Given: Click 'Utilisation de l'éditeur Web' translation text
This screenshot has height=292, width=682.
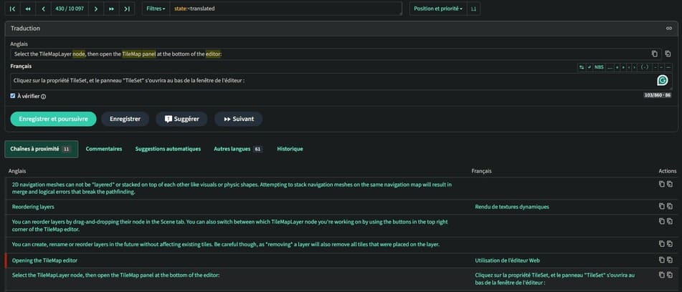Looking at the screenshot, I should 508,261.
